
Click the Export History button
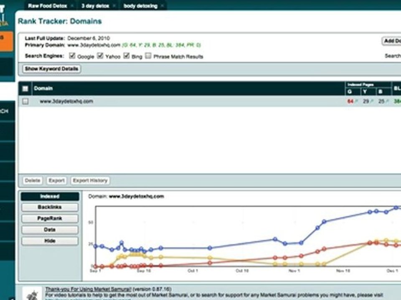tap(90, 180)
